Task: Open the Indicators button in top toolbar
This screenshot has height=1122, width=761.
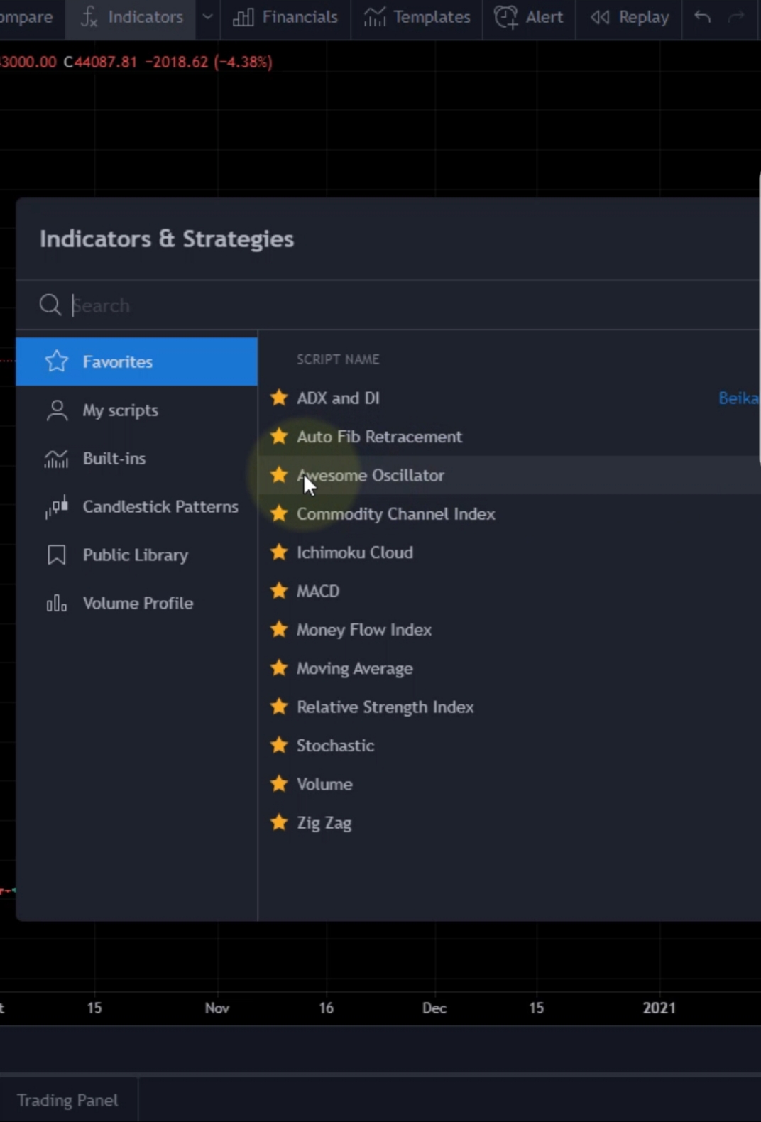Action: [x=131, y=17]
